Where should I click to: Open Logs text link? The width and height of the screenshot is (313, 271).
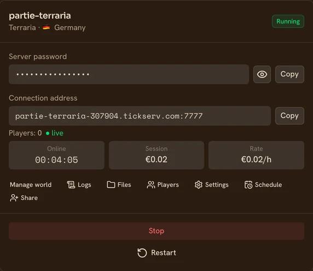84,184
